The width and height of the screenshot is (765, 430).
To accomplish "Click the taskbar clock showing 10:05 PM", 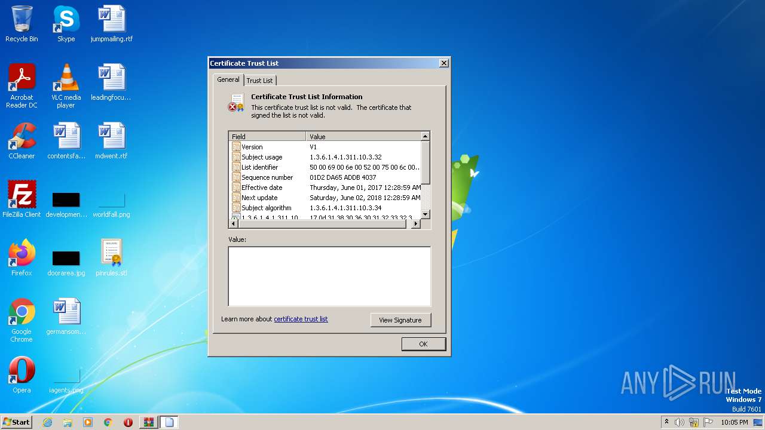I will pos(734,422).
